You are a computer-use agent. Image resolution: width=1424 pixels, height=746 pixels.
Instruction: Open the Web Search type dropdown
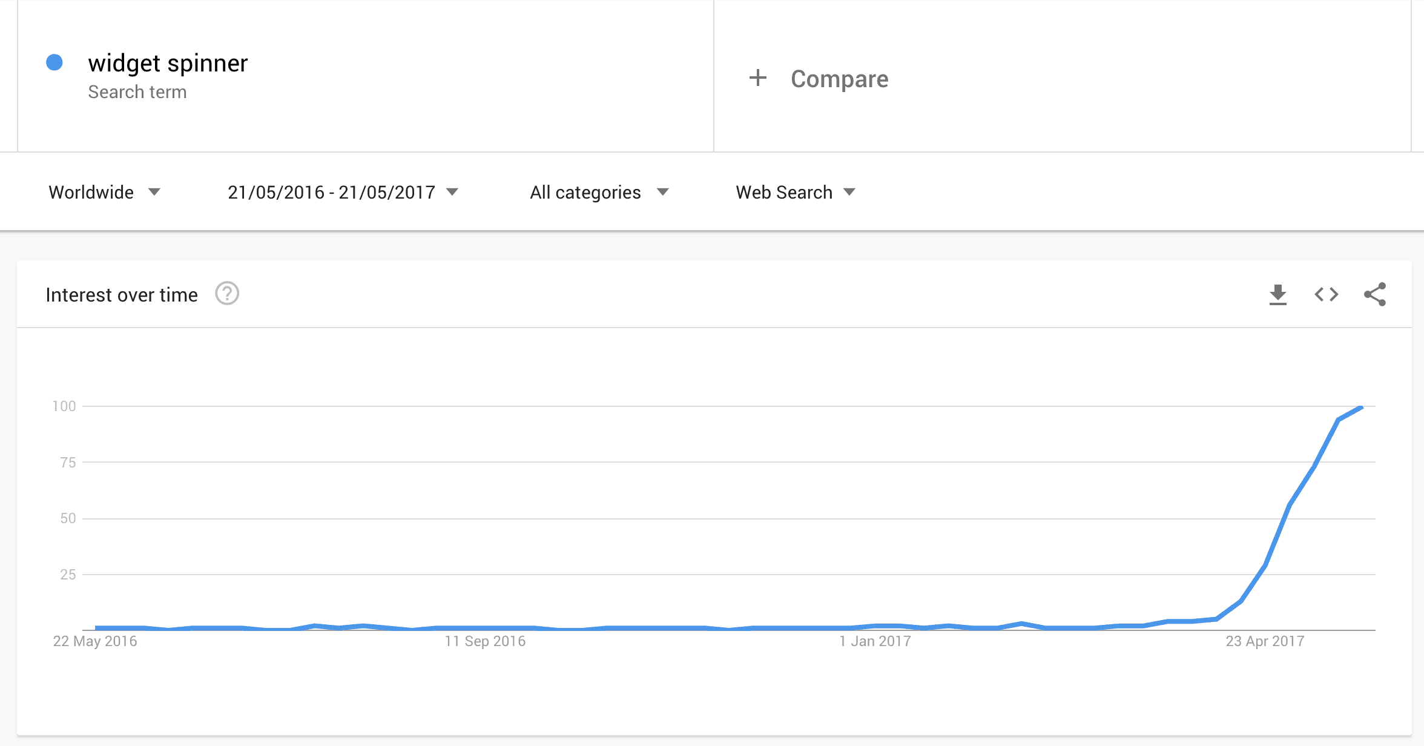click(796, 192)
